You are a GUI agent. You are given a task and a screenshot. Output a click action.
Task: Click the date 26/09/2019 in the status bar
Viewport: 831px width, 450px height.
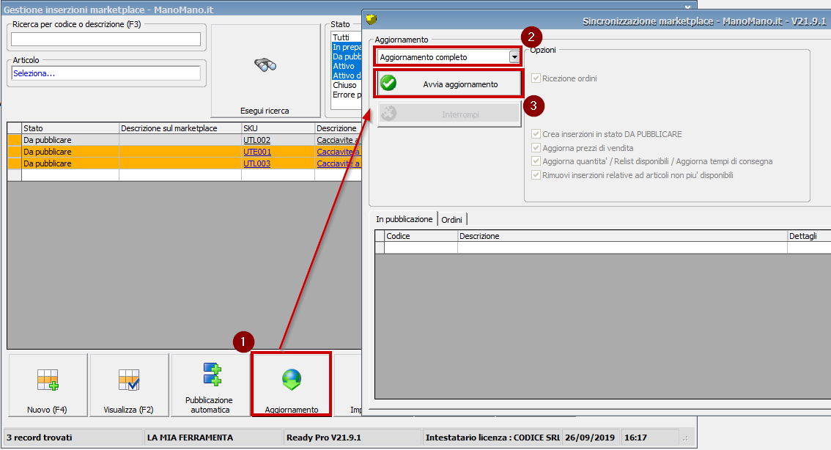[x=590, y=438]
